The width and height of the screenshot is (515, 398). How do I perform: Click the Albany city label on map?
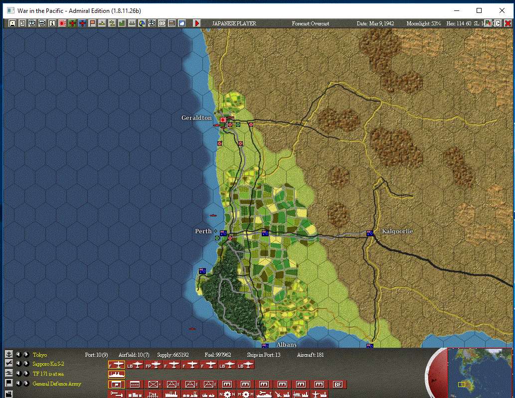click(287, 345)
